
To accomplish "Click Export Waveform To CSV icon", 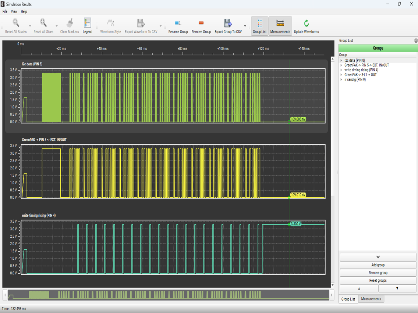I will coord(141,24).
